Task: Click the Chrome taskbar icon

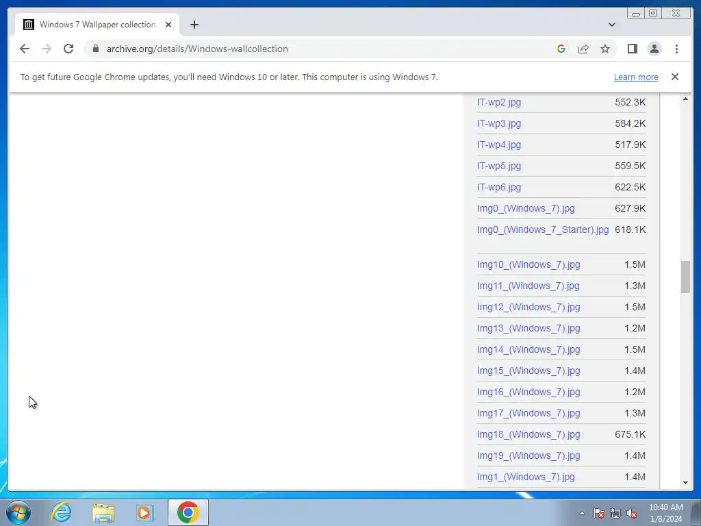Action: pyautogui.click(x=188, y=512)
